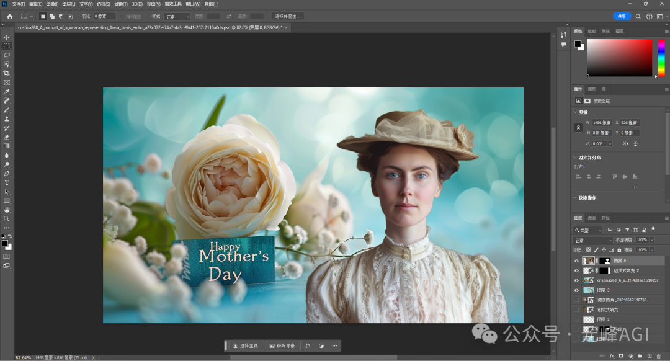Pick the Eyedropper tool
The height and width of the screenshot is (361, 670).
tap(7, 91)
